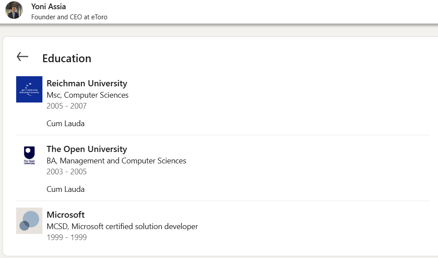Click the Education section heading
Screen dimensions: 438x258
(66, 58)
